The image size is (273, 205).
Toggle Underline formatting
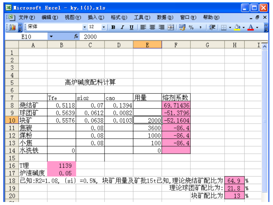[x=131, y=27]
